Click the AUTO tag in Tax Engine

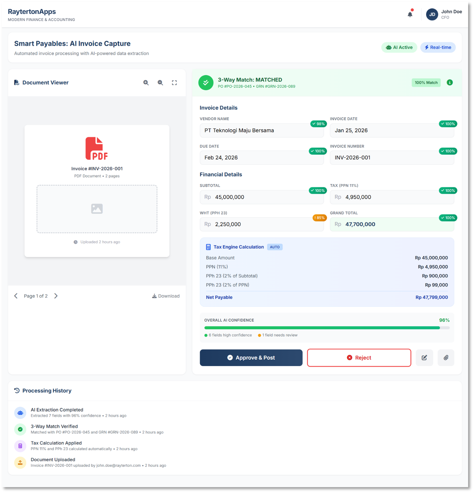point(275,247)
